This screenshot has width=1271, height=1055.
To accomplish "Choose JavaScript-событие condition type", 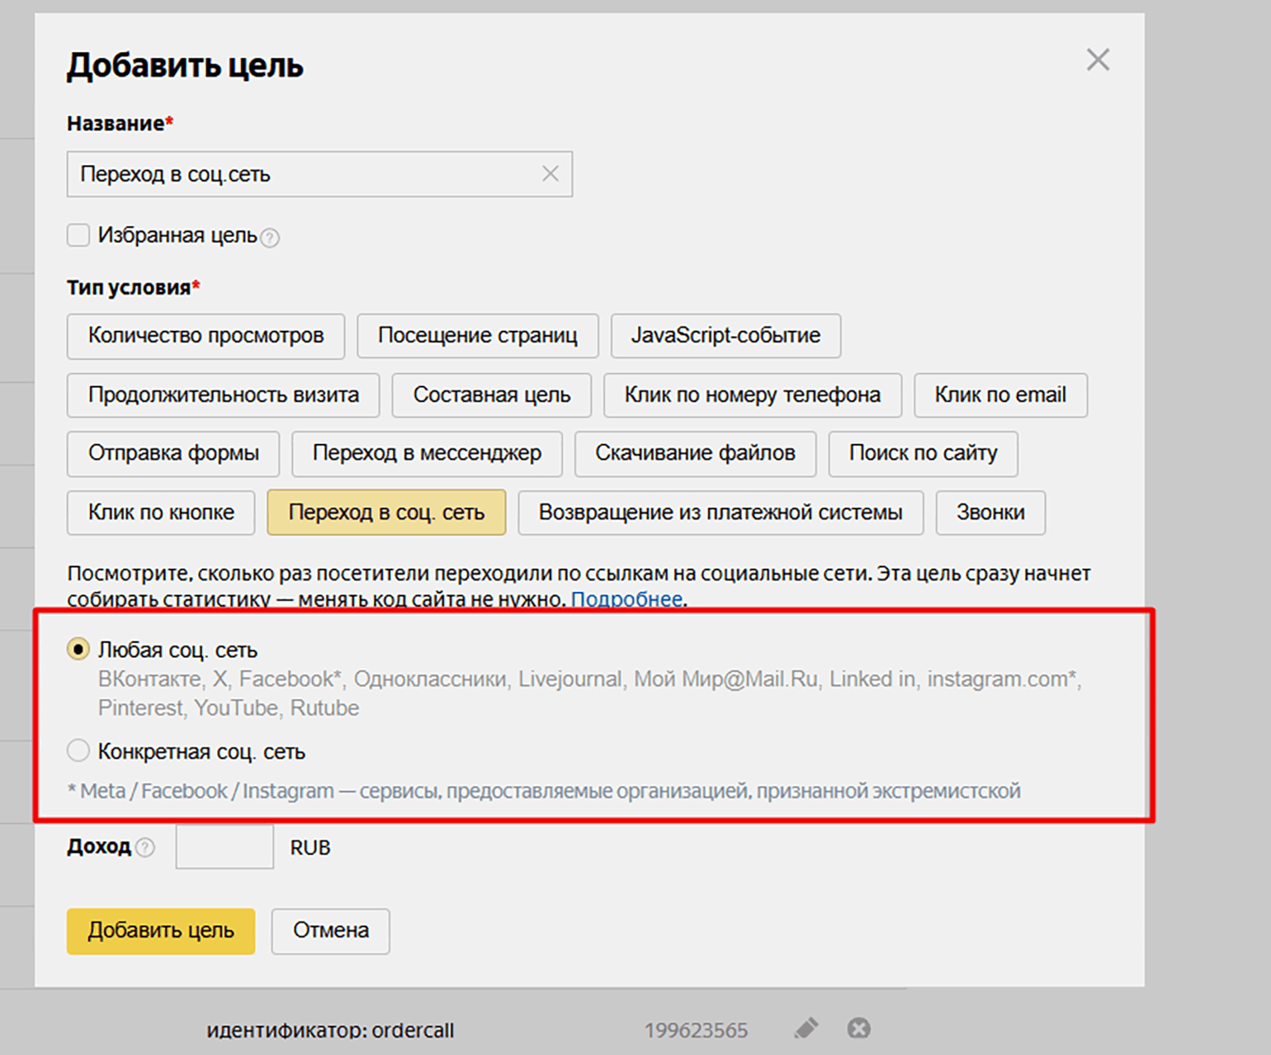I will [725, 336].
